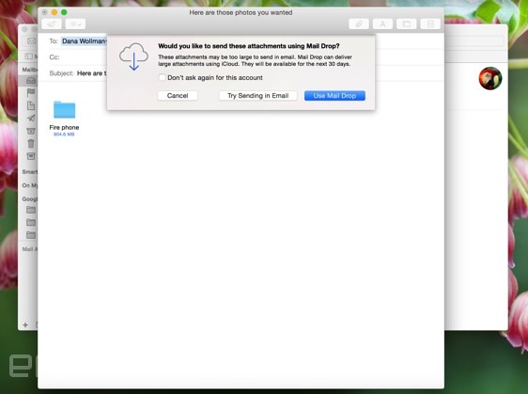
Task: Open the Flagged mailbox flag icon
Action: 31,92
